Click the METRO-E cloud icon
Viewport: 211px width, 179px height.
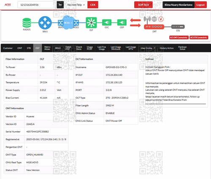pos(68,22)
